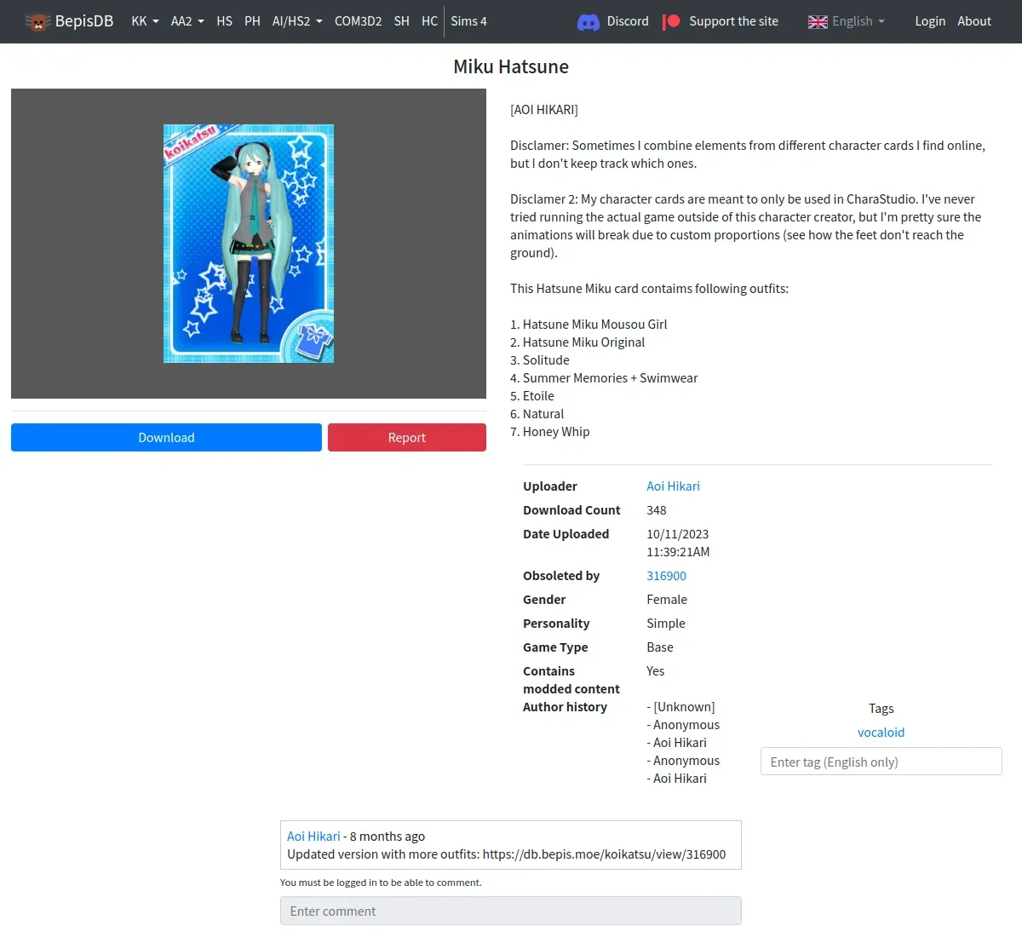
Task: Click the upload date 10/11/2023
Action: [678, 534]
